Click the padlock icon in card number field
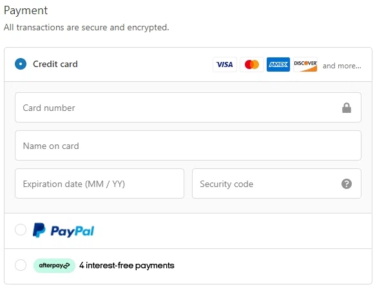The width and height of the screenshot is (375, 287). coord(346,108)
